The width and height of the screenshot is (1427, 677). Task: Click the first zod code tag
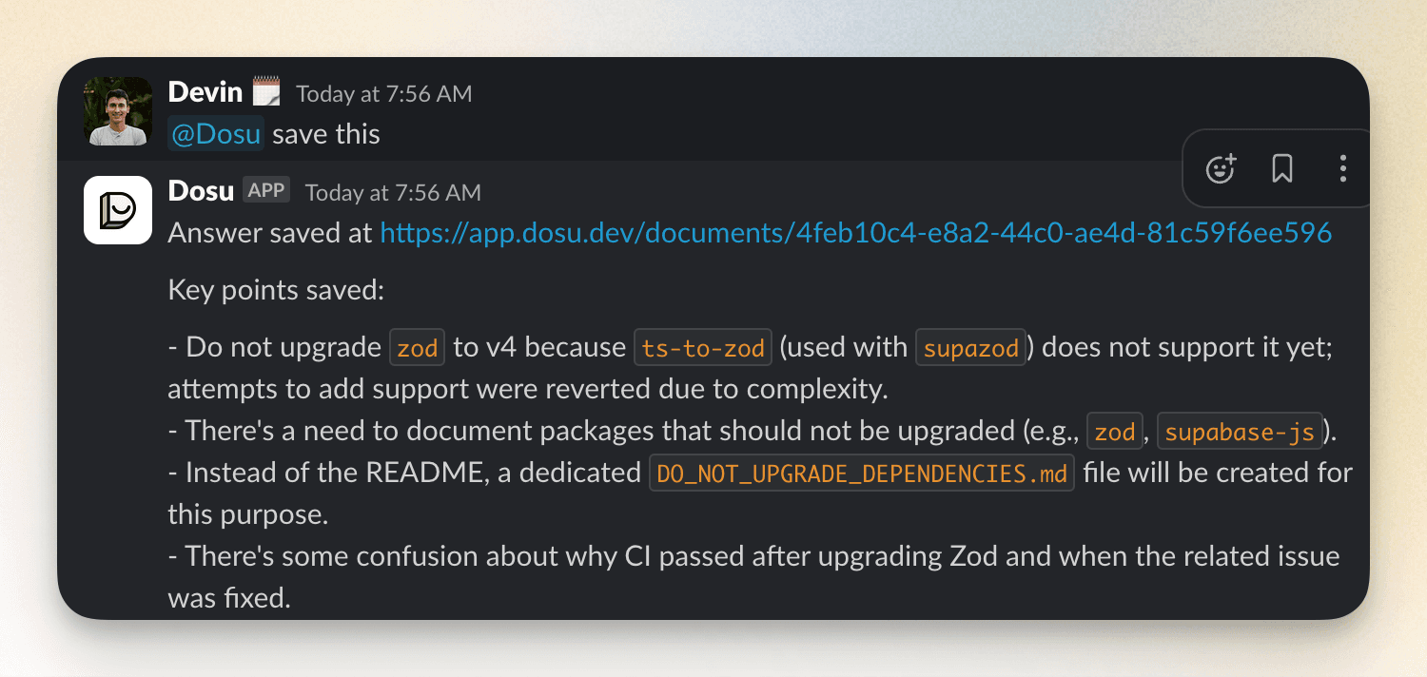pos(418,348)
